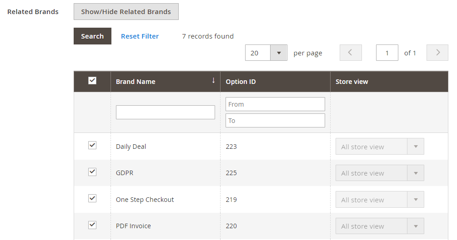Viewport: 457px width, 240px height.
Task: Expand store view dropdown for One Step Checkout
Action: point(379,200)
